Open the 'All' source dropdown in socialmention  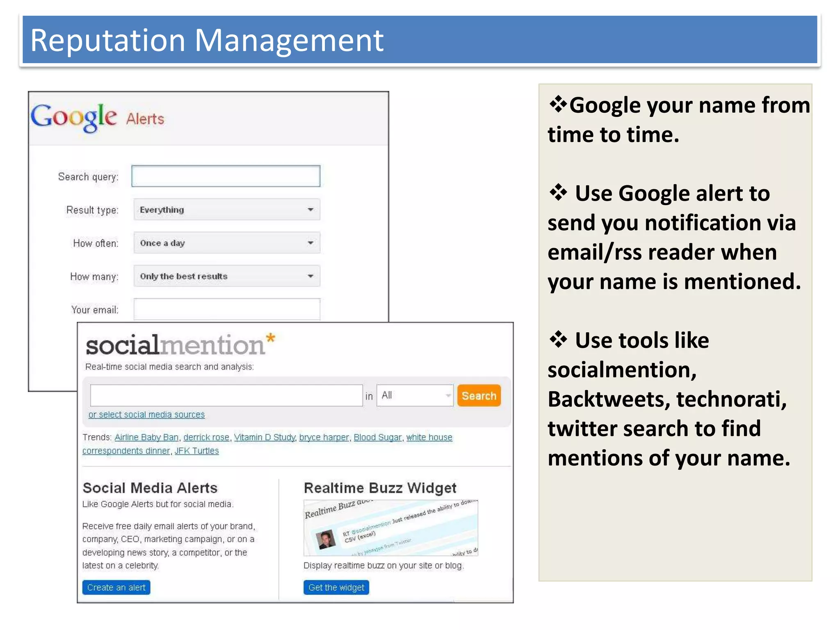[x=415, y=395]
